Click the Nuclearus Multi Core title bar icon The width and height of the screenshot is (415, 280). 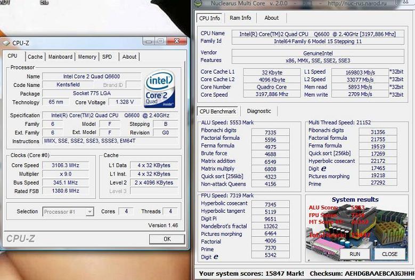point(198,3)
